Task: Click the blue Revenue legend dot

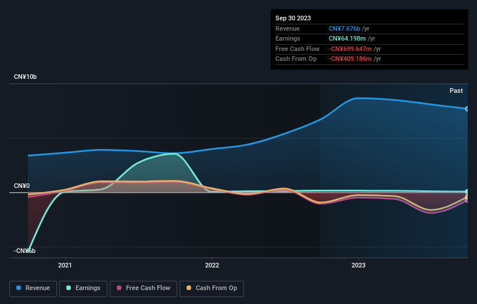Action: 19,288
